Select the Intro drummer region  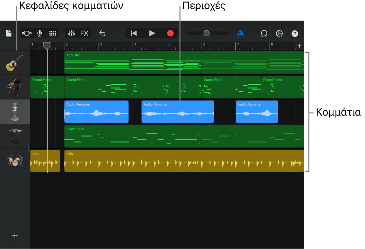pyautogui.click(x=45, y=161)
